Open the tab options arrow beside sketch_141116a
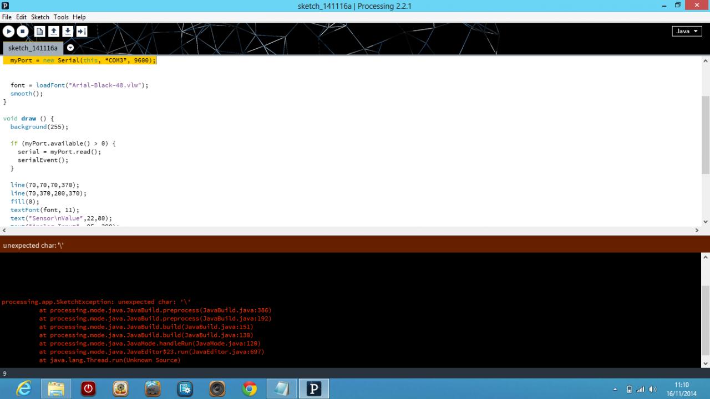Image resolution: width=710 pixels, height=399 pixels. click(x=70, y=48)
